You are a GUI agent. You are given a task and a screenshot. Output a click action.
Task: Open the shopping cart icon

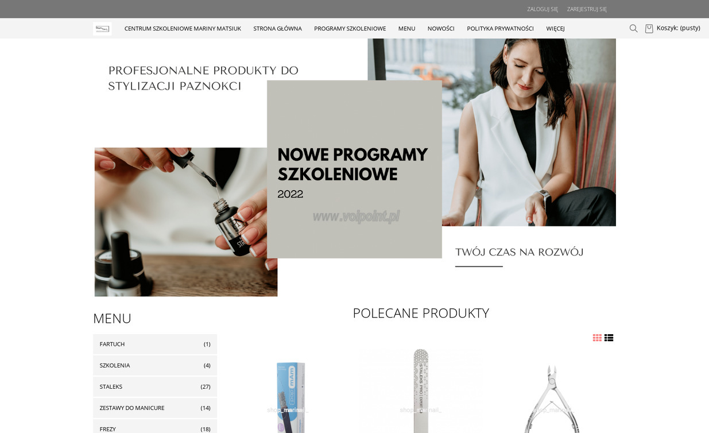[649, 28]
